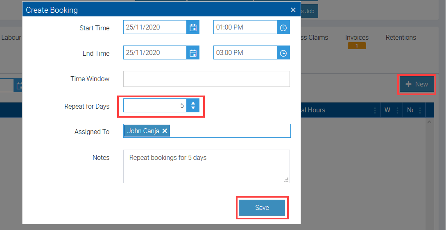Click the End Time 03:00 PM field

click(245, 53)
